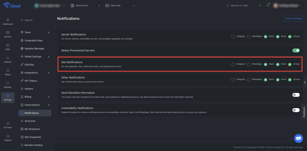Open Dashboard from the left rail

click(8, 22)
